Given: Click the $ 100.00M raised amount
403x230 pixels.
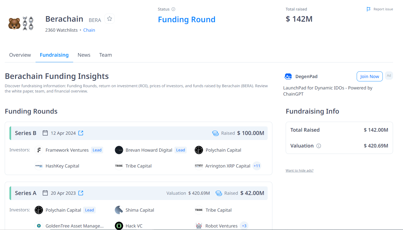Looking at the screenshot, I should tap(251, 133).
